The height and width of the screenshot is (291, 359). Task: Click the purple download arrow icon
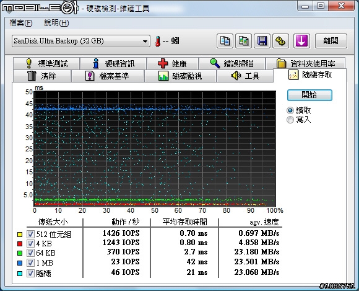click(301, 41)
